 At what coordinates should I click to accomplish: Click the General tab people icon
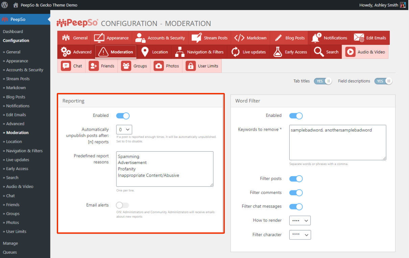coord(66,38)
